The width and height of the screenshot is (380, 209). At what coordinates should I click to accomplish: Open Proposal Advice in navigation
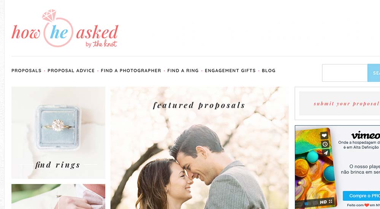point(71,71)
